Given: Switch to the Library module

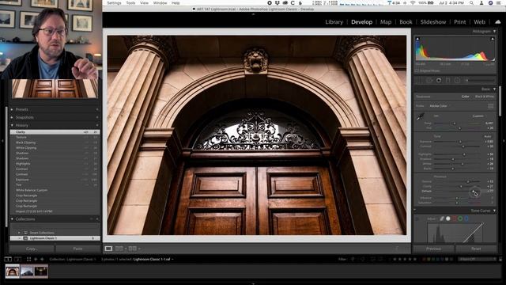Looking at the screenshot, I should click(334, 22).
